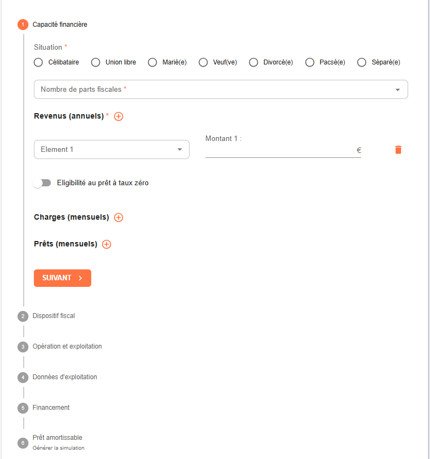Open the Capacité financière step header
Image resolution: width=430 pixels, height=459 pixels.
pos(60,25)
